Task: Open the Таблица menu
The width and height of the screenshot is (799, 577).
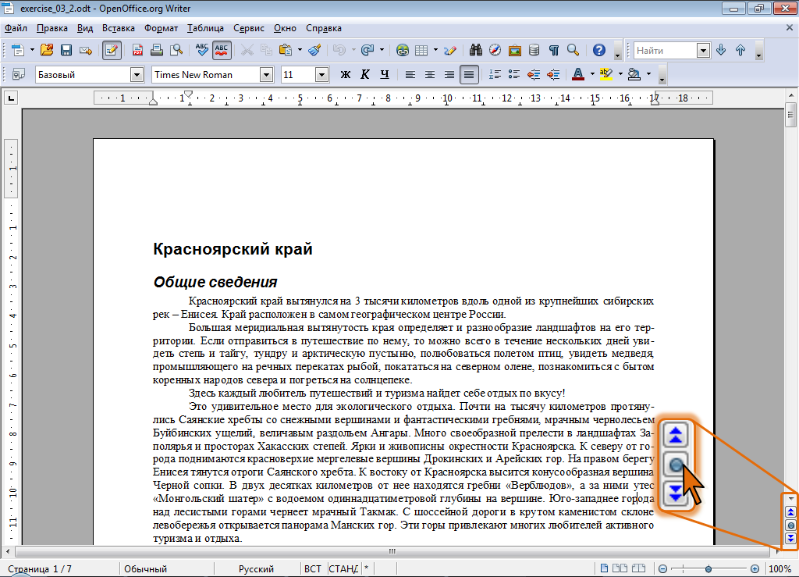Action: coord(205,28)
